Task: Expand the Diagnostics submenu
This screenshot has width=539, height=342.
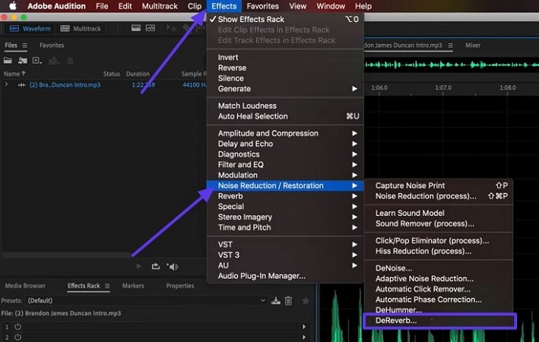Action: click(x=285, y=154)
